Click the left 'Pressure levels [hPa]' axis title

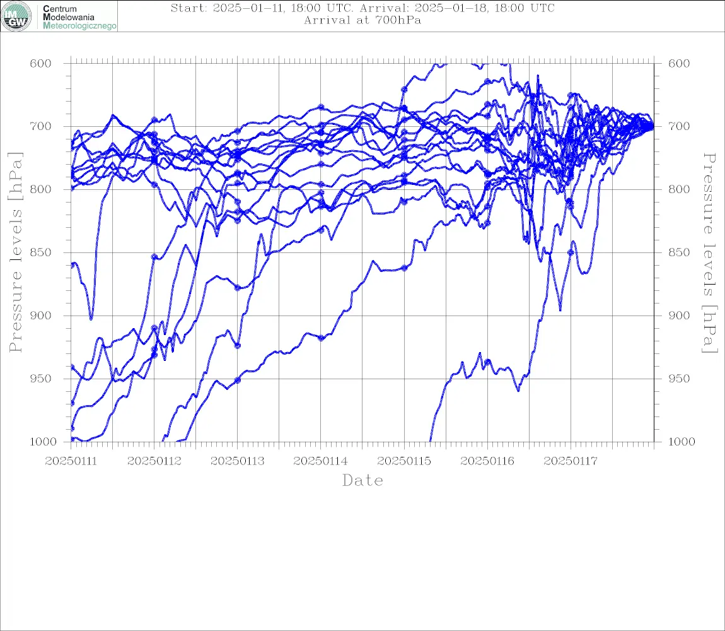tap(16, 252)
